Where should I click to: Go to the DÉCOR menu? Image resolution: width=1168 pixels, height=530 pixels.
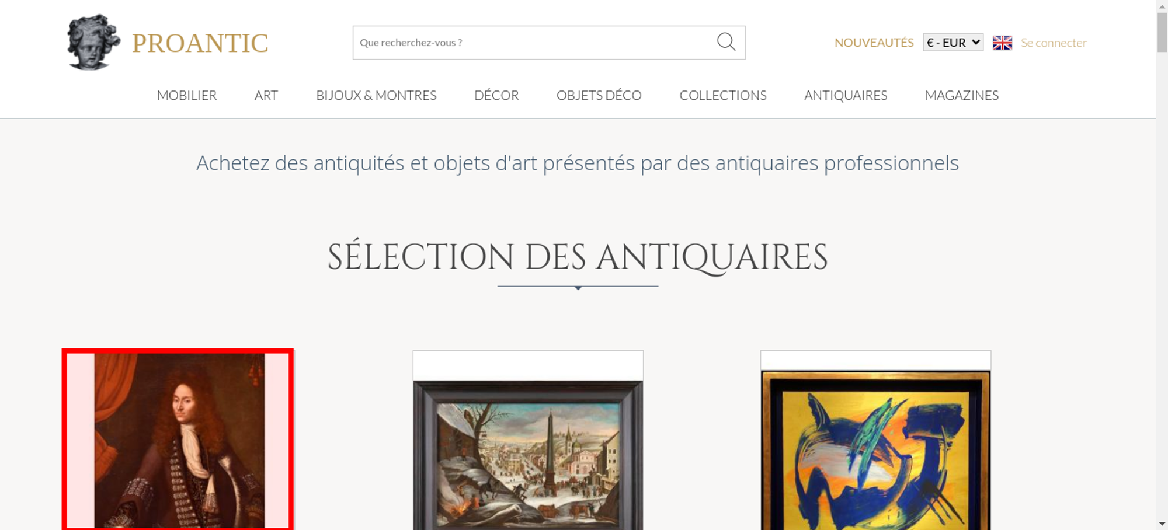click(496, 95)
